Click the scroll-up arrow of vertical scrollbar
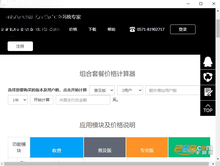This screenshot has height=166, width=220. [218, 10]
